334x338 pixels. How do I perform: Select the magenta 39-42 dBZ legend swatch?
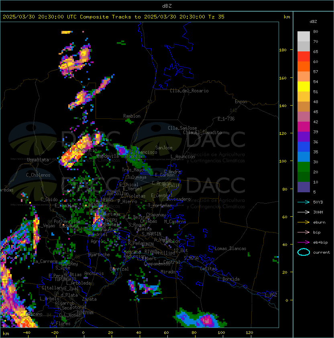point(303,127)
